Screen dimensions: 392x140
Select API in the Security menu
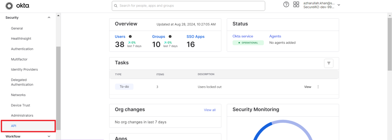pos(13,126)
